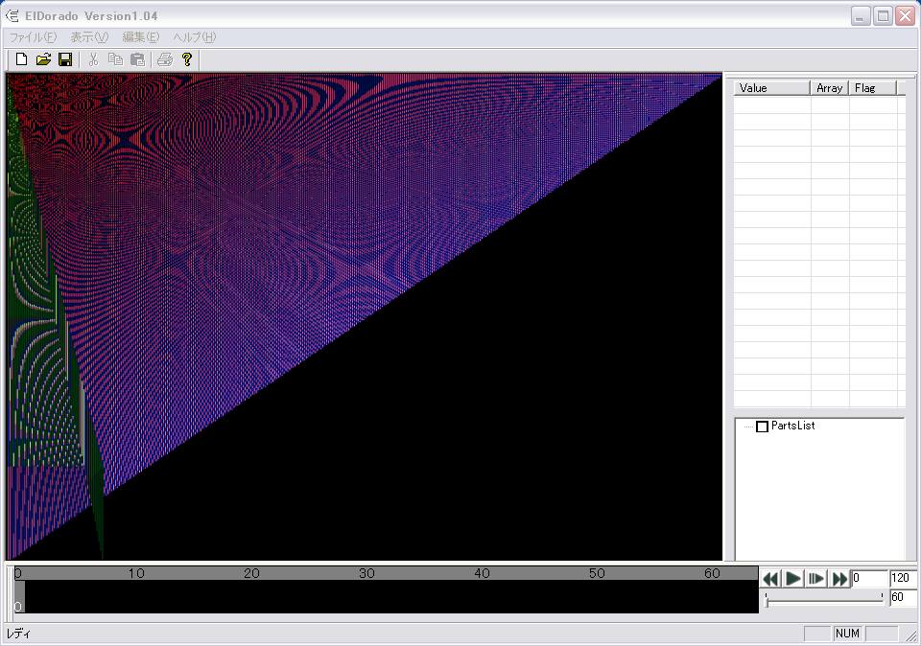Click the current frame field showing 0
Viewport: 921px width, 646px height.
[869, 579]
